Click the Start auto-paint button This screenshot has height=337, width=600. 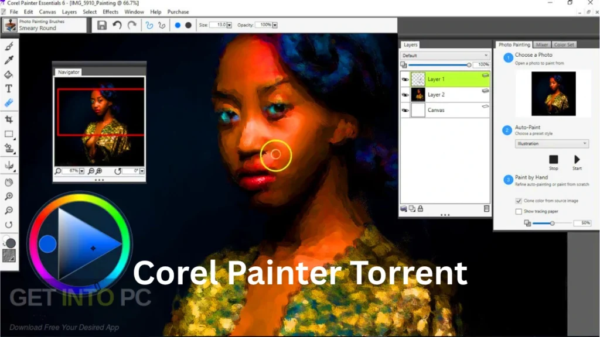click(577, 159)
